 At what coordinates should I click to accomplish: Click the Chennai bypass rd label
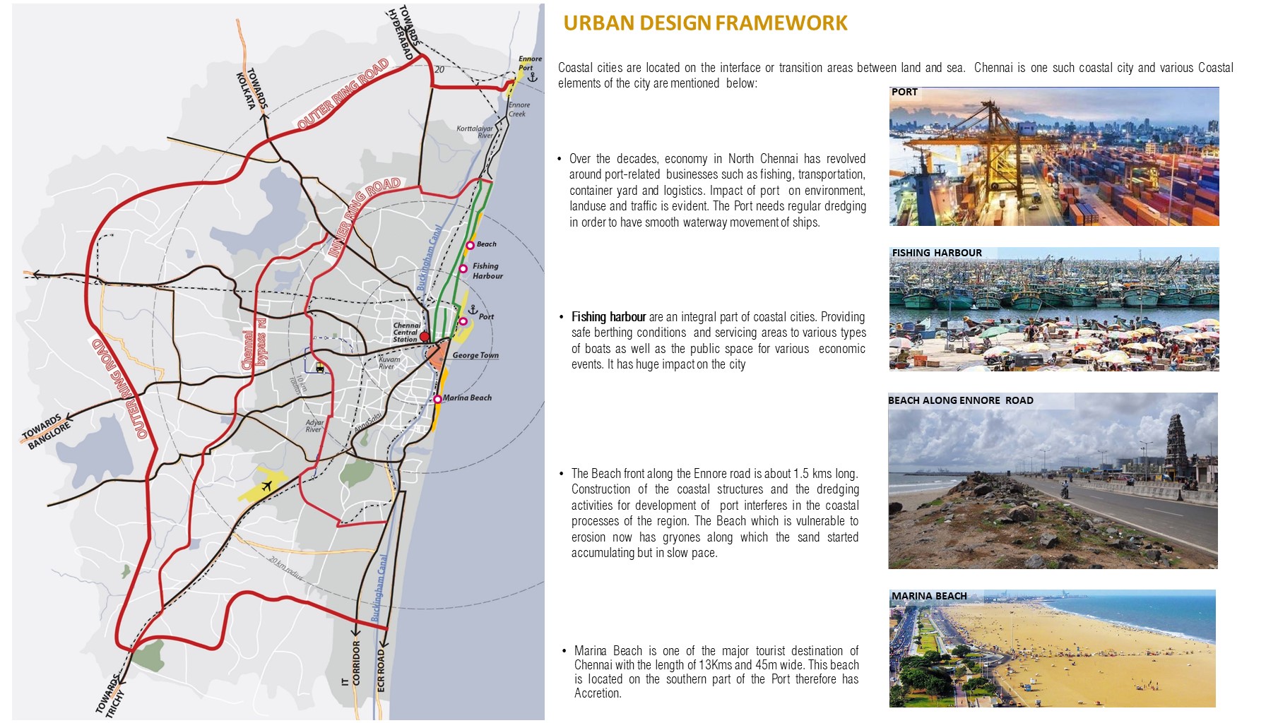pyautogui.click(x=254, y=343)
